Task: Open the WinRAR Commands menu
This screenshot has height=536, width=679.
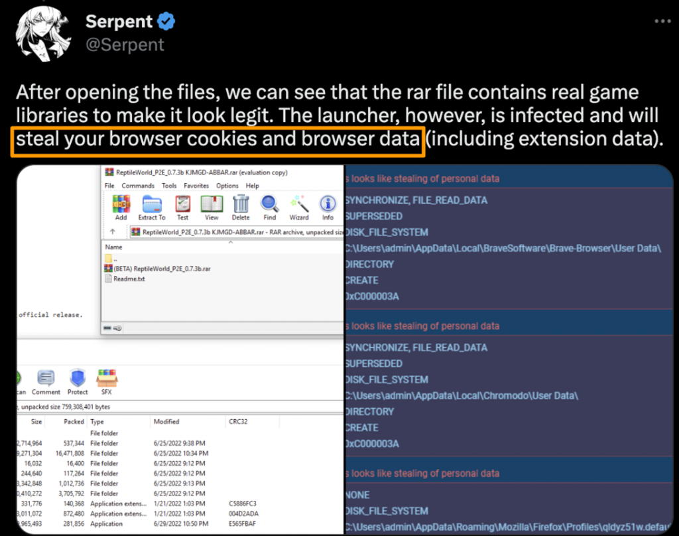Action: [x=138, y=186]
